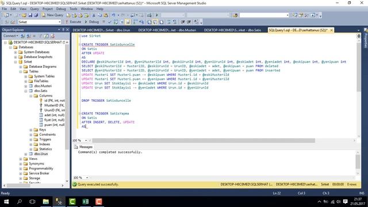Click the Save All icon

(36, 16)
